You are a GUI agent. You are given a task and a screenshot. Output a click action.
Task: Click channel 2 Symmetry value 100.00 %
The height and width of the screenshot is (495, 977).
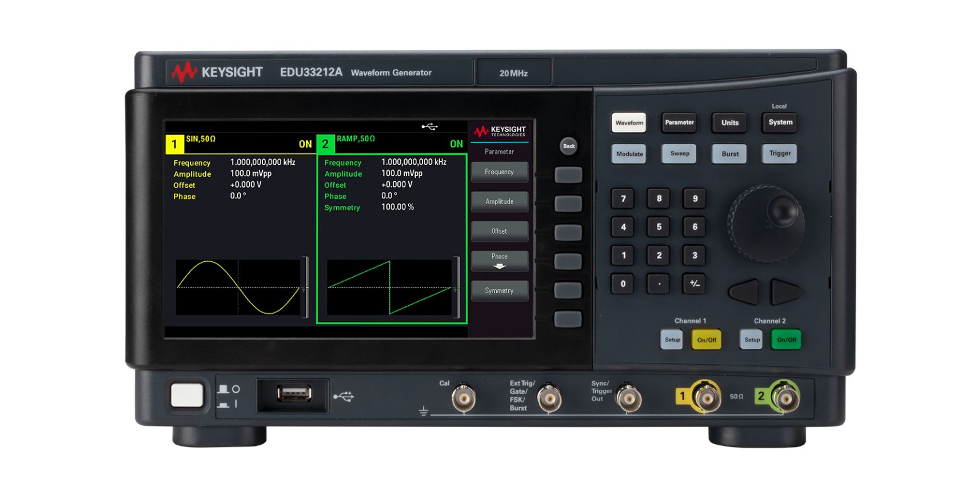[397, 207]
